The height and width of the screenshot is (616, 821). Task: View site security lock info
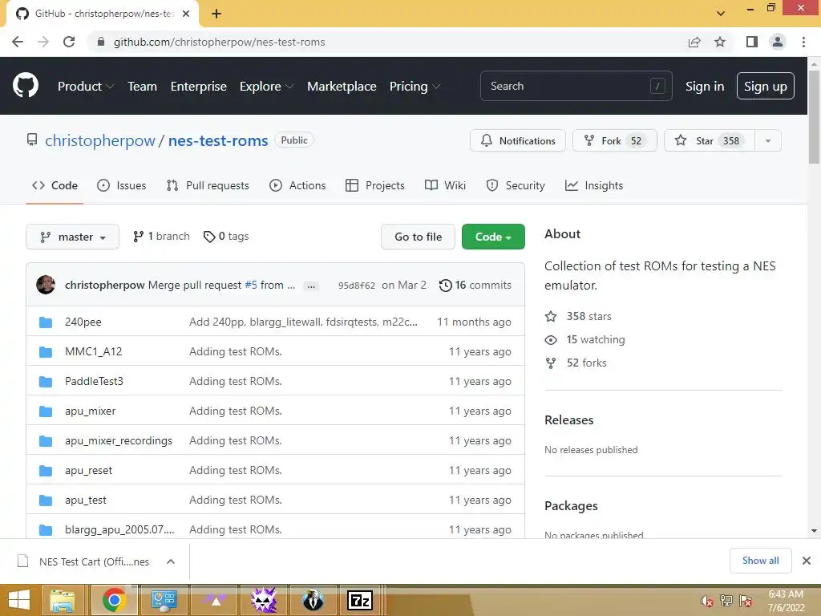coord(101,42)
